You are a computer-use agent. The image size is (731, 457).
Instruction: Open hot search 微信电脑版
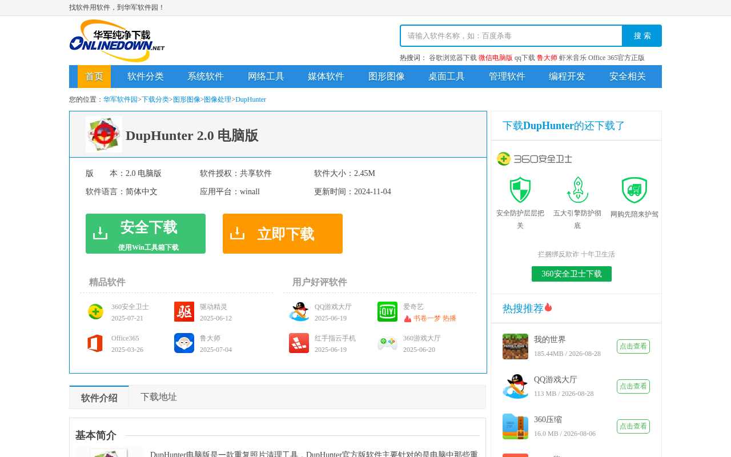[496, 58]
